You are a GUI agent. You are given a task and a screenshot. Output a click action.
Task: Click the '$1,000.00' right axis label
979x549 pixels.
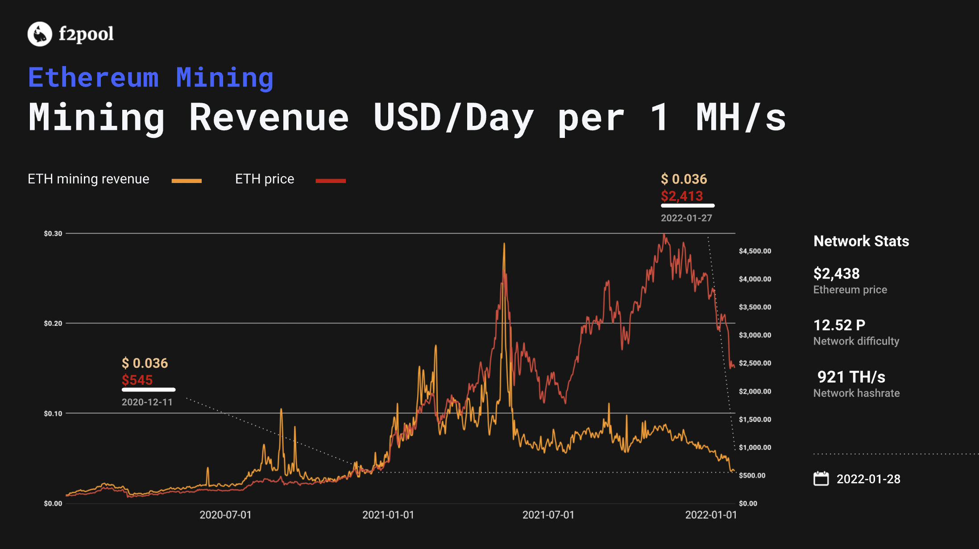click(x=755, y=447)
